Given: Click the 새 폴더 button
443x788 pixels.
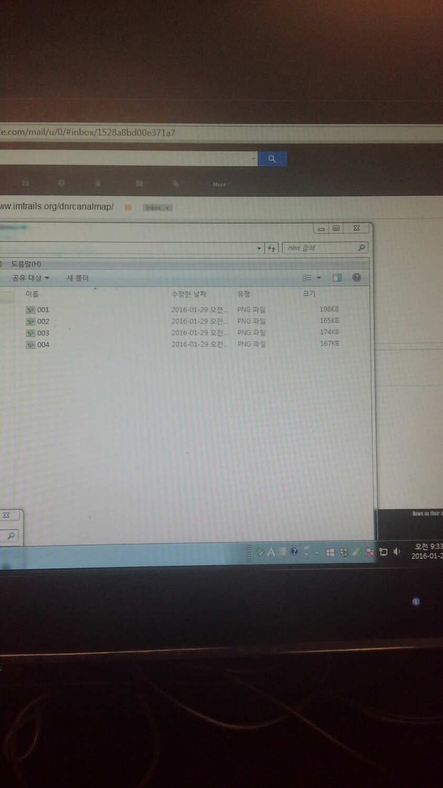Looking at the screenshot, I should point(78,278).
